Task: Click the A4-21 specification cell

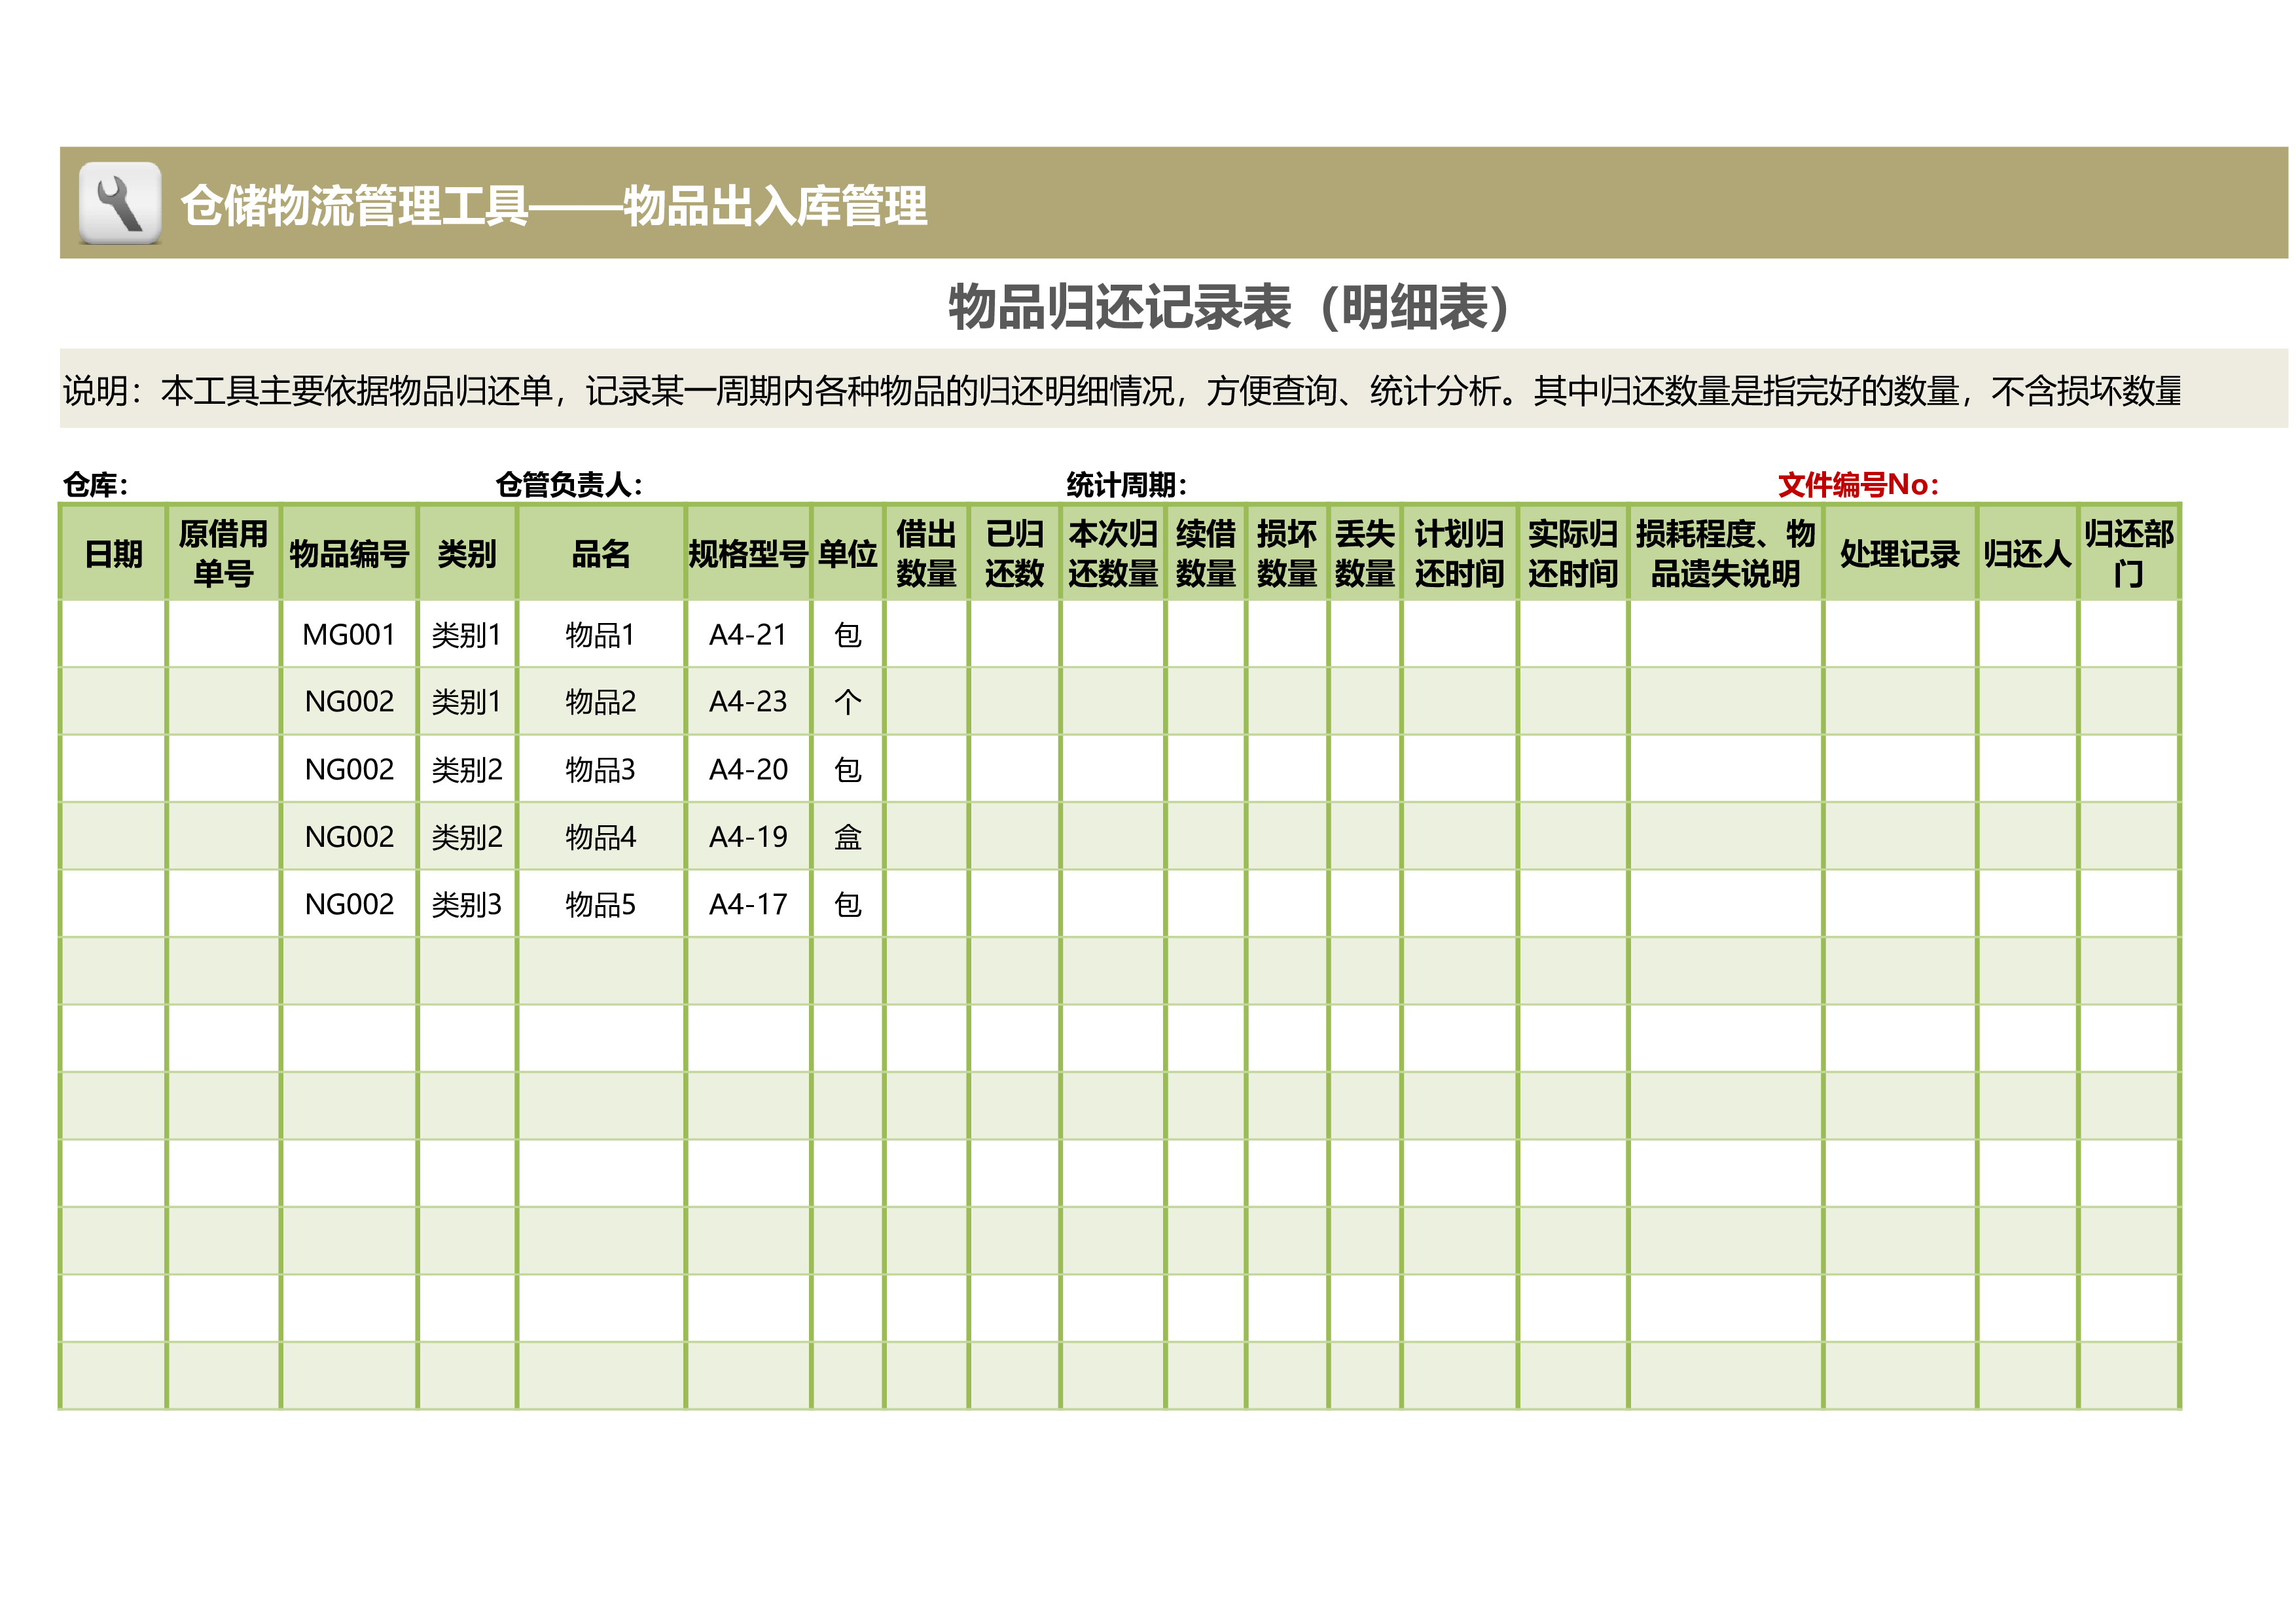Action: pos(748,634)
